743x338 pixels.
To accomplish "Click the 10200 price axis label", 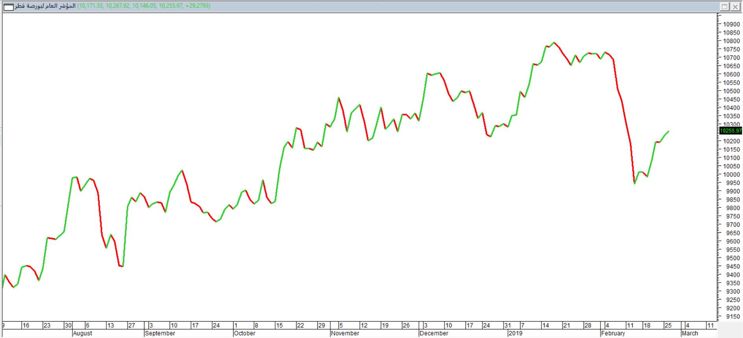I will pyautogui.click(x=731, y=141).
